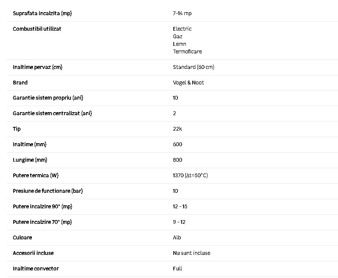The image size is (338, 278).
Task: Select the "Vogel & Noot" brand value
Action: tap(188, 83)
